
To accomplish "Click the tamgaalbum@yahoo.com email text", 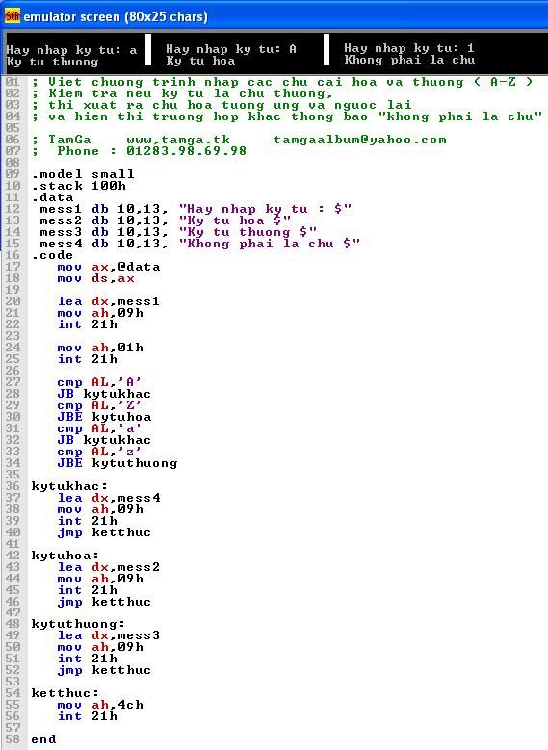I will (360, 141).
